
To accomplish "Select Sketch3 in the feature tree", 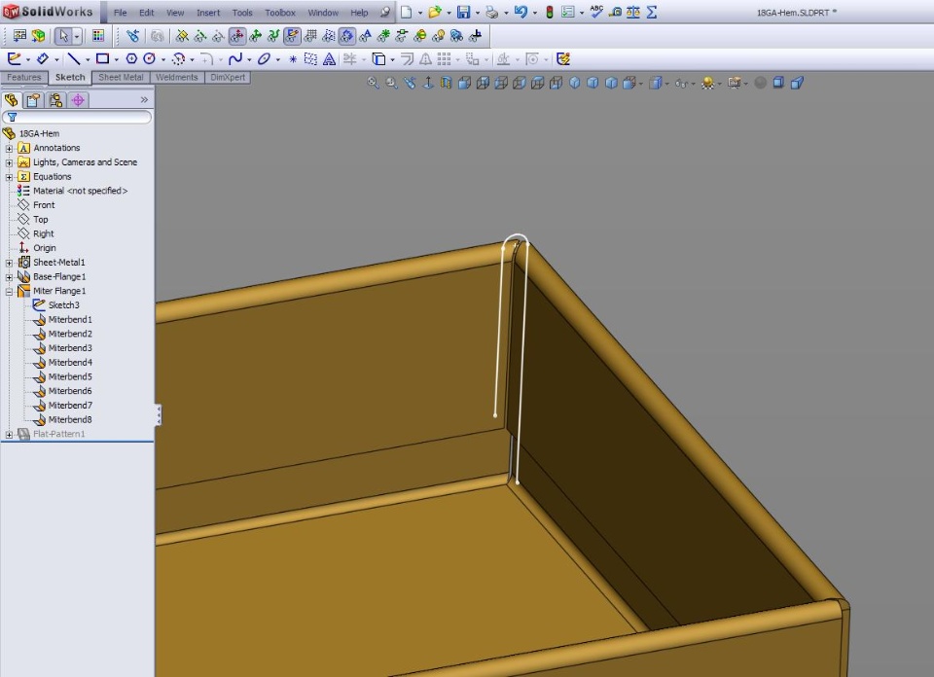I will point(63,305).
